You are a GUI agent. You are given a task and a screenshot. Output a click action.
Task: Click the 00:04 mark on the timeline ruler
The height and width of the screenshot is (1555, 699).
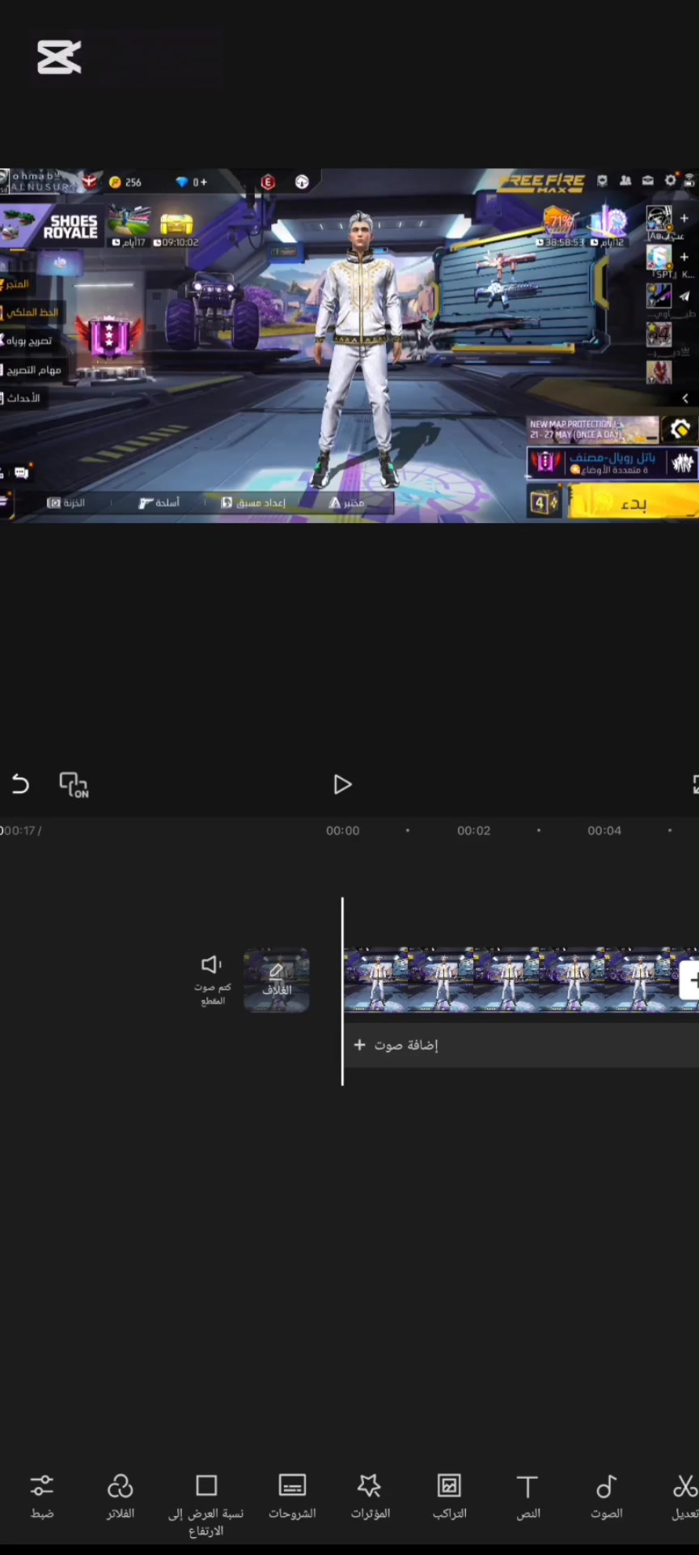[604, 831]
